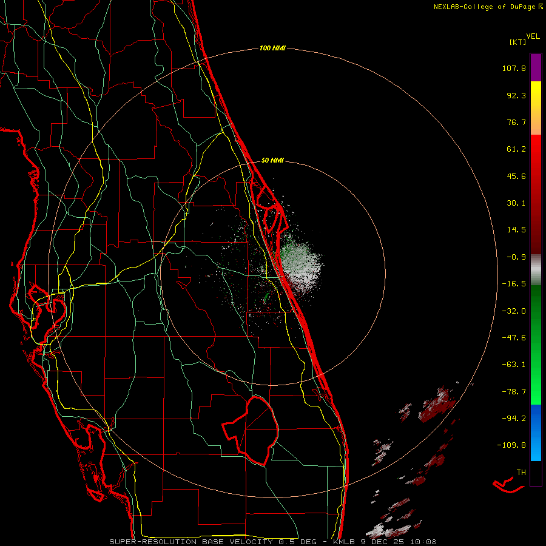
Task: Click the VEL legend title
Action: (533, 36)
